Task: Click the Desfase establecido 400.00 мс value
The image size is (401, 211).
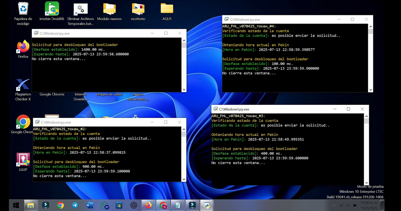Action: (x=272, y=153)
